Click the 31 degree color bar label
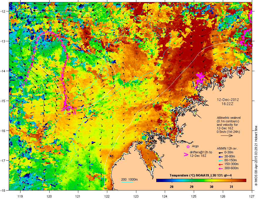 (x=232, y=187)
